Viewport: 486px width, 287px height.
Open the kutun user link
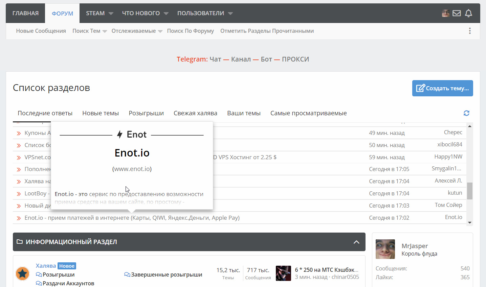point(455,193)
